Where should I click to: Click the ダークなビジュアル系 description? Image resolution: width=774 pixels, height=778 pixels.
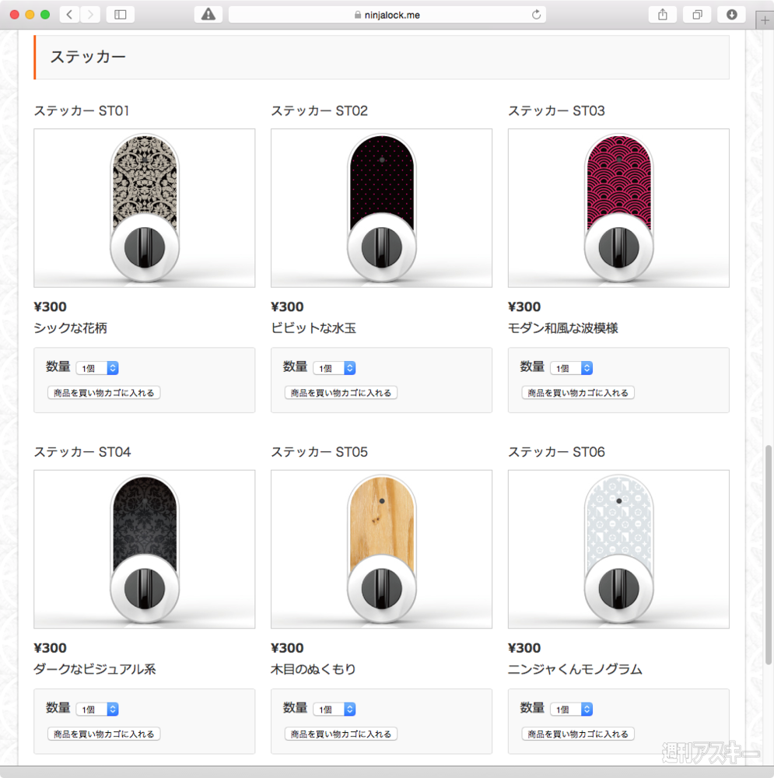pyautogui.click(x=95, y=669)
